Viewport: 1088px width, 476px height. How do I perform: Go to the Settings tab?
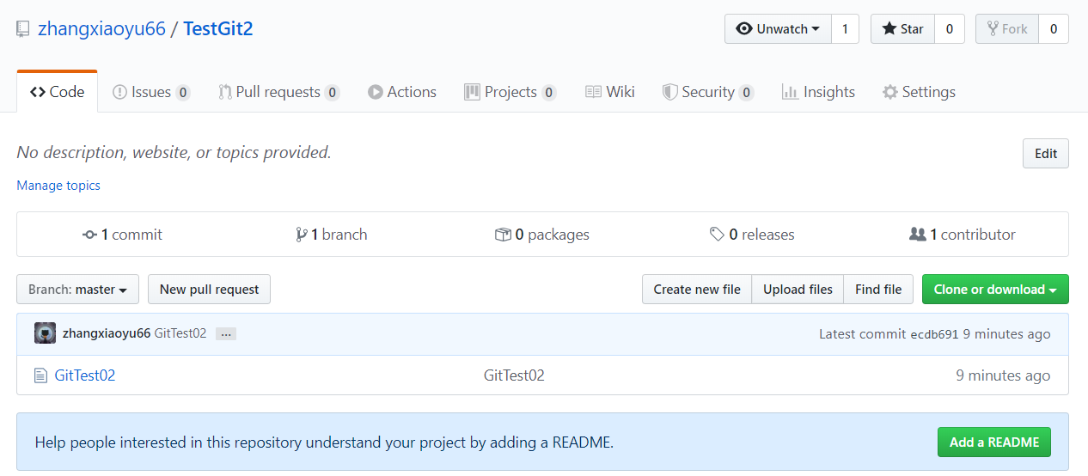coord(919,92)
